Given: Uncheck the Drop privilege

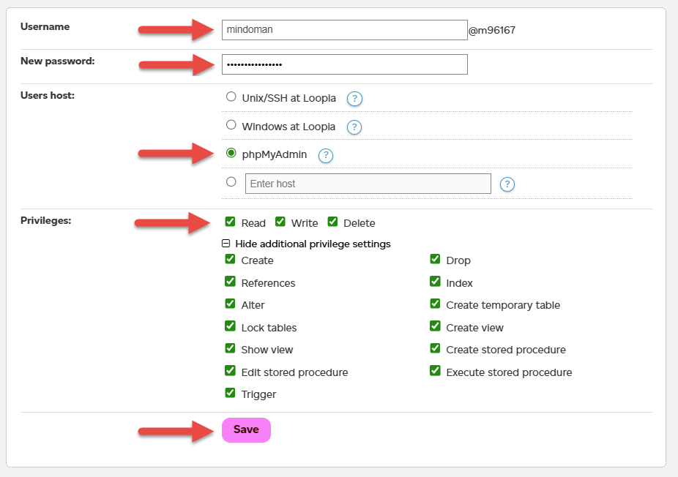Looking at the screenshot, I should pyautogui.click(x=436, y=259).
